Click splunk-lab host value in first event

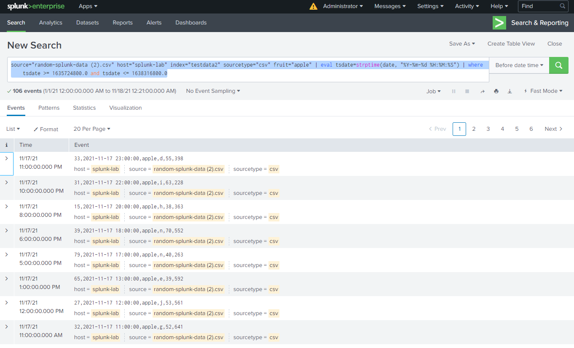pos(106,169)
